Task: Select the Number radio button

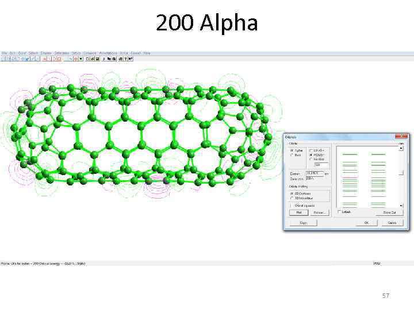Action: (x=310, y=159)
